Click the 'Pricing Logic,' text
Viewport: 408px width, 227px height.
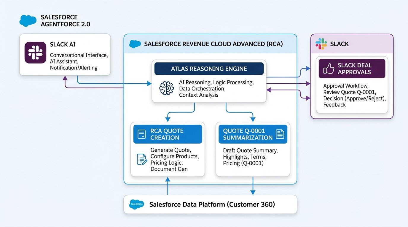pyautogui.click(x=167, y=163)
